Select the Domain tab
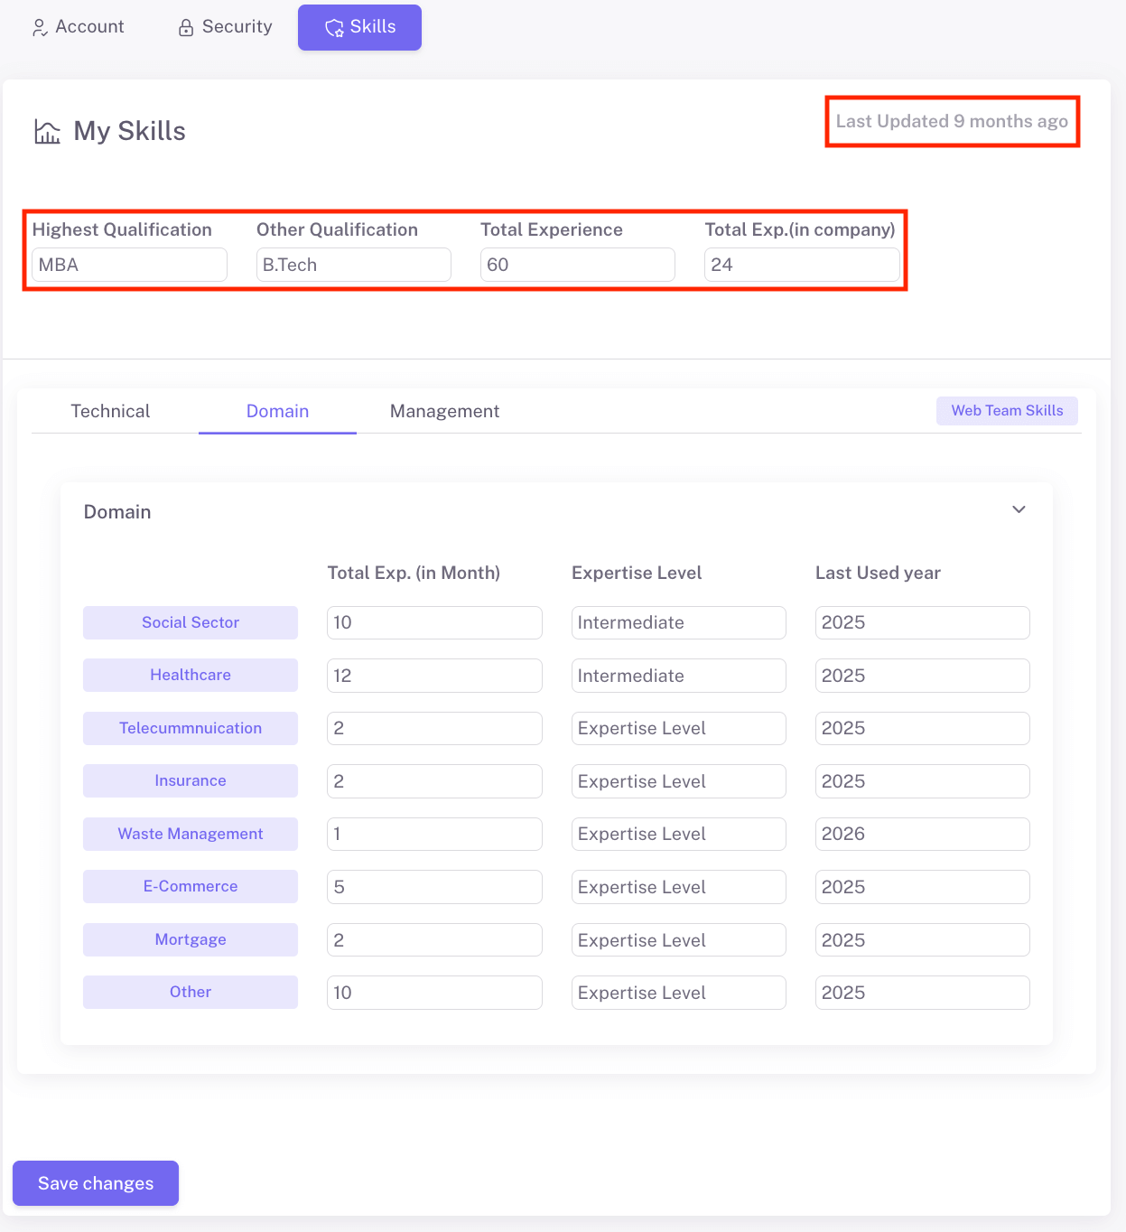 tap(277, 412)
